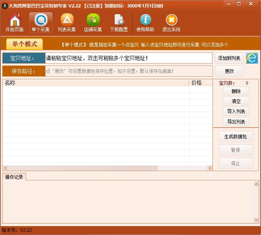Click the 清空 button

click(236, 101)
